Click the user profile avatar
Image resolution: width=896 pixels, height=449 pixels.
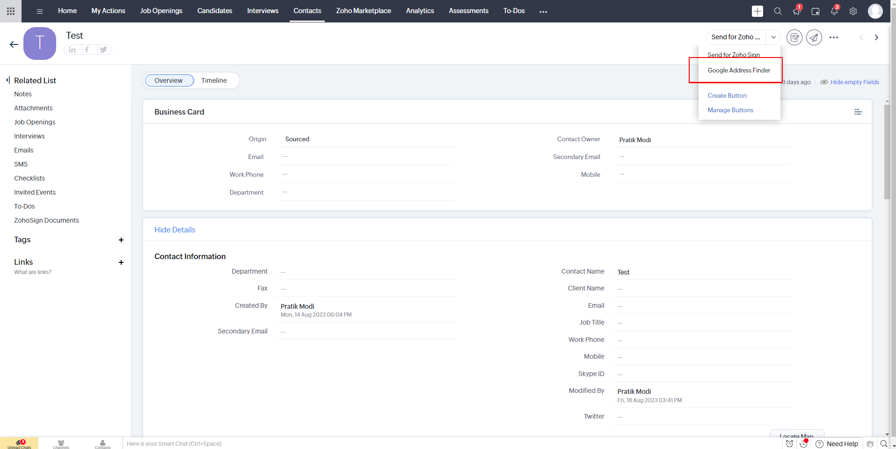pyautogui.click(x=875, y=11)
